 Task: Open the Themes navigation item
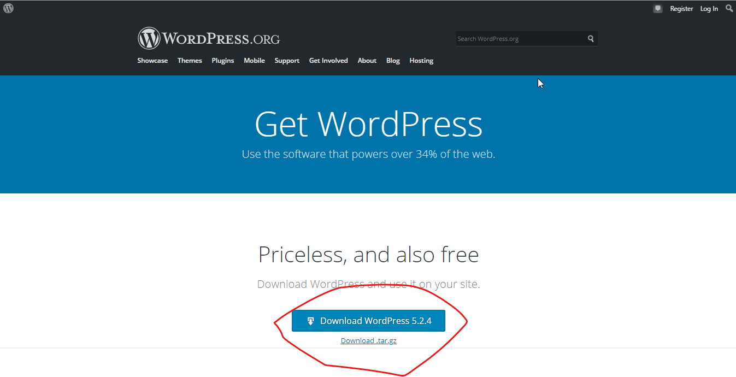point(189,61)
